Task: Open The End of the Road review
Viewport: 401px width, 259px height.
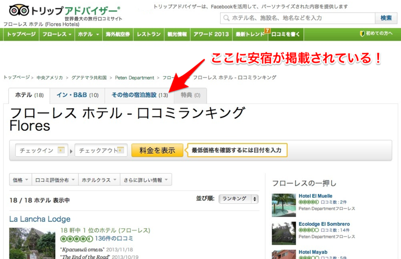Action: pos(85,256)
